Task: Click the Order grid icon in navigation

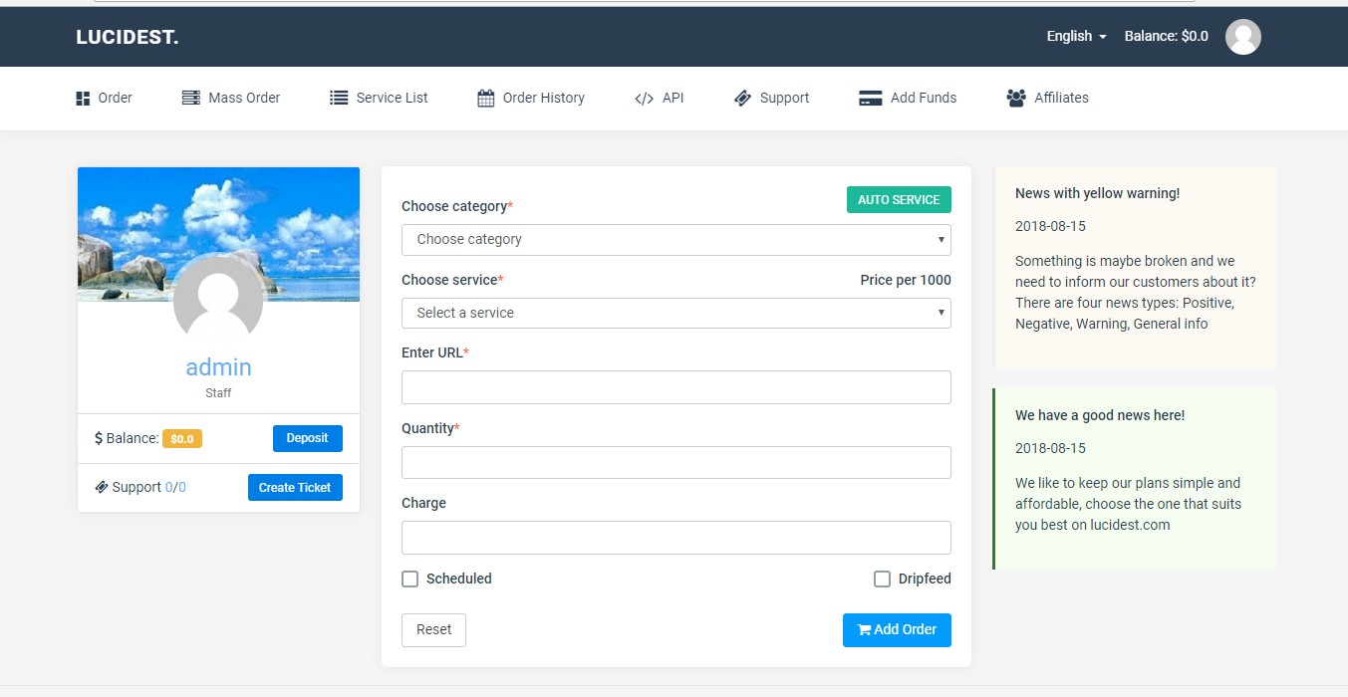Action: pos(83,97)
